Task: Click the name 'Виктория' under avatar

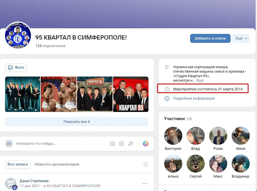Action: coord(173,149)
